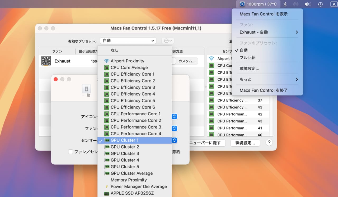Choose Memory Proximity in the dropdown

(134, 180)
